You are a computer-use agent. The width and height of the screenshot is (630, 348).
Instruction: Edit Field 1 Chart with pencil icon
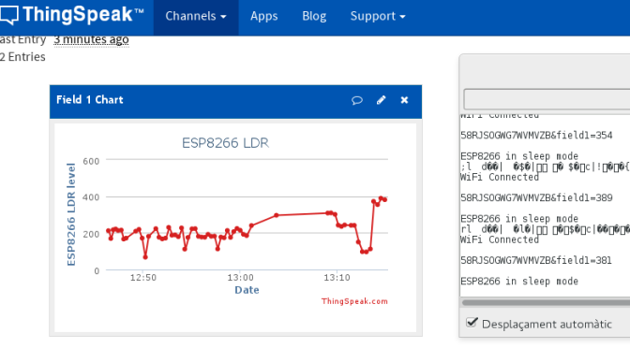381,100
